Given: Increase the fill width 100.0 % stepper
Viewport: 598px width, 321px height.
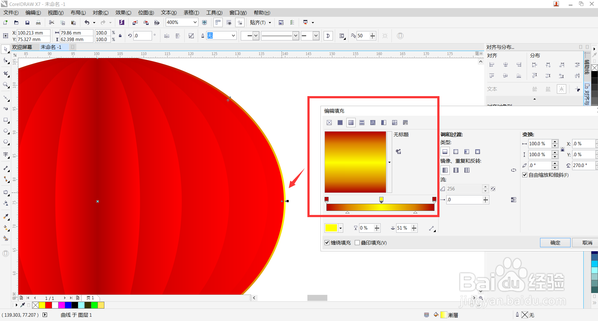Looking at the screenshot, I should pos(555,142).
